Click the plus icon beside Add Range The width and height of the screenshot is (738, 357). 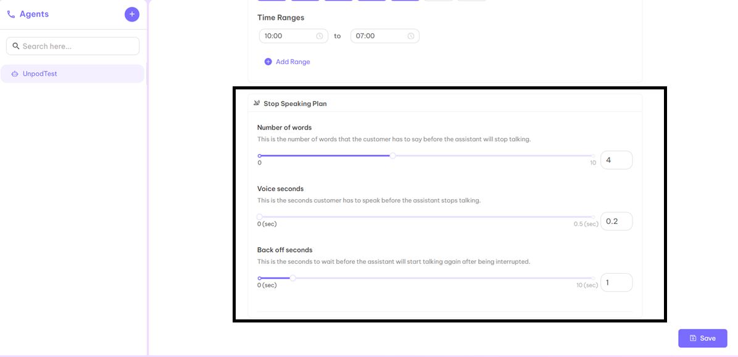pos(268,62)
